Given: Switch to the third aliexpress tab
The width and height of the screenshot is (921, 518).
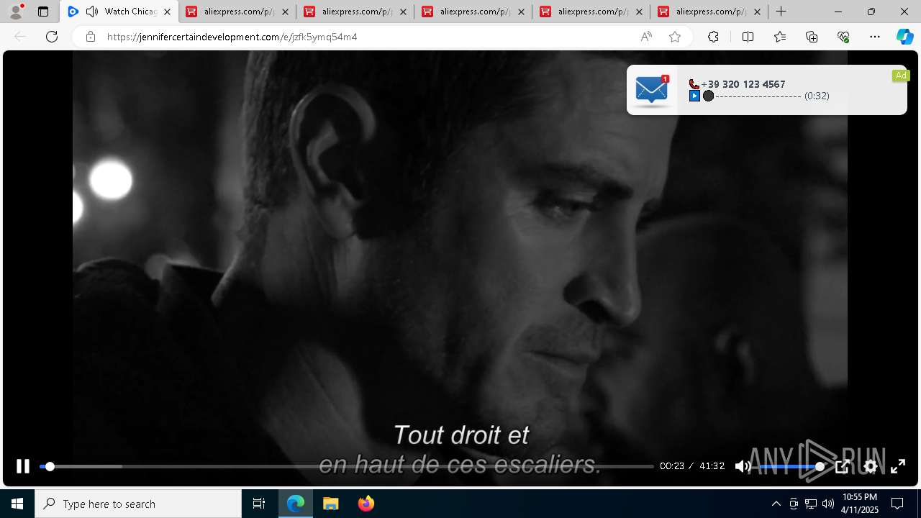Looking at the screenshot, I should point(473,12).
